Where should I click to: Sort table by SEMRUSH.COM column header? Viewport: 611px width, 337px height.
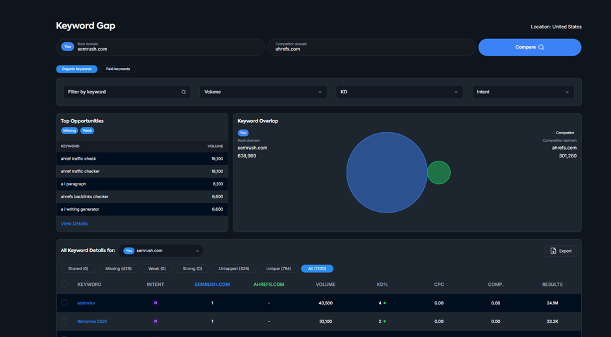coord(212,285)
